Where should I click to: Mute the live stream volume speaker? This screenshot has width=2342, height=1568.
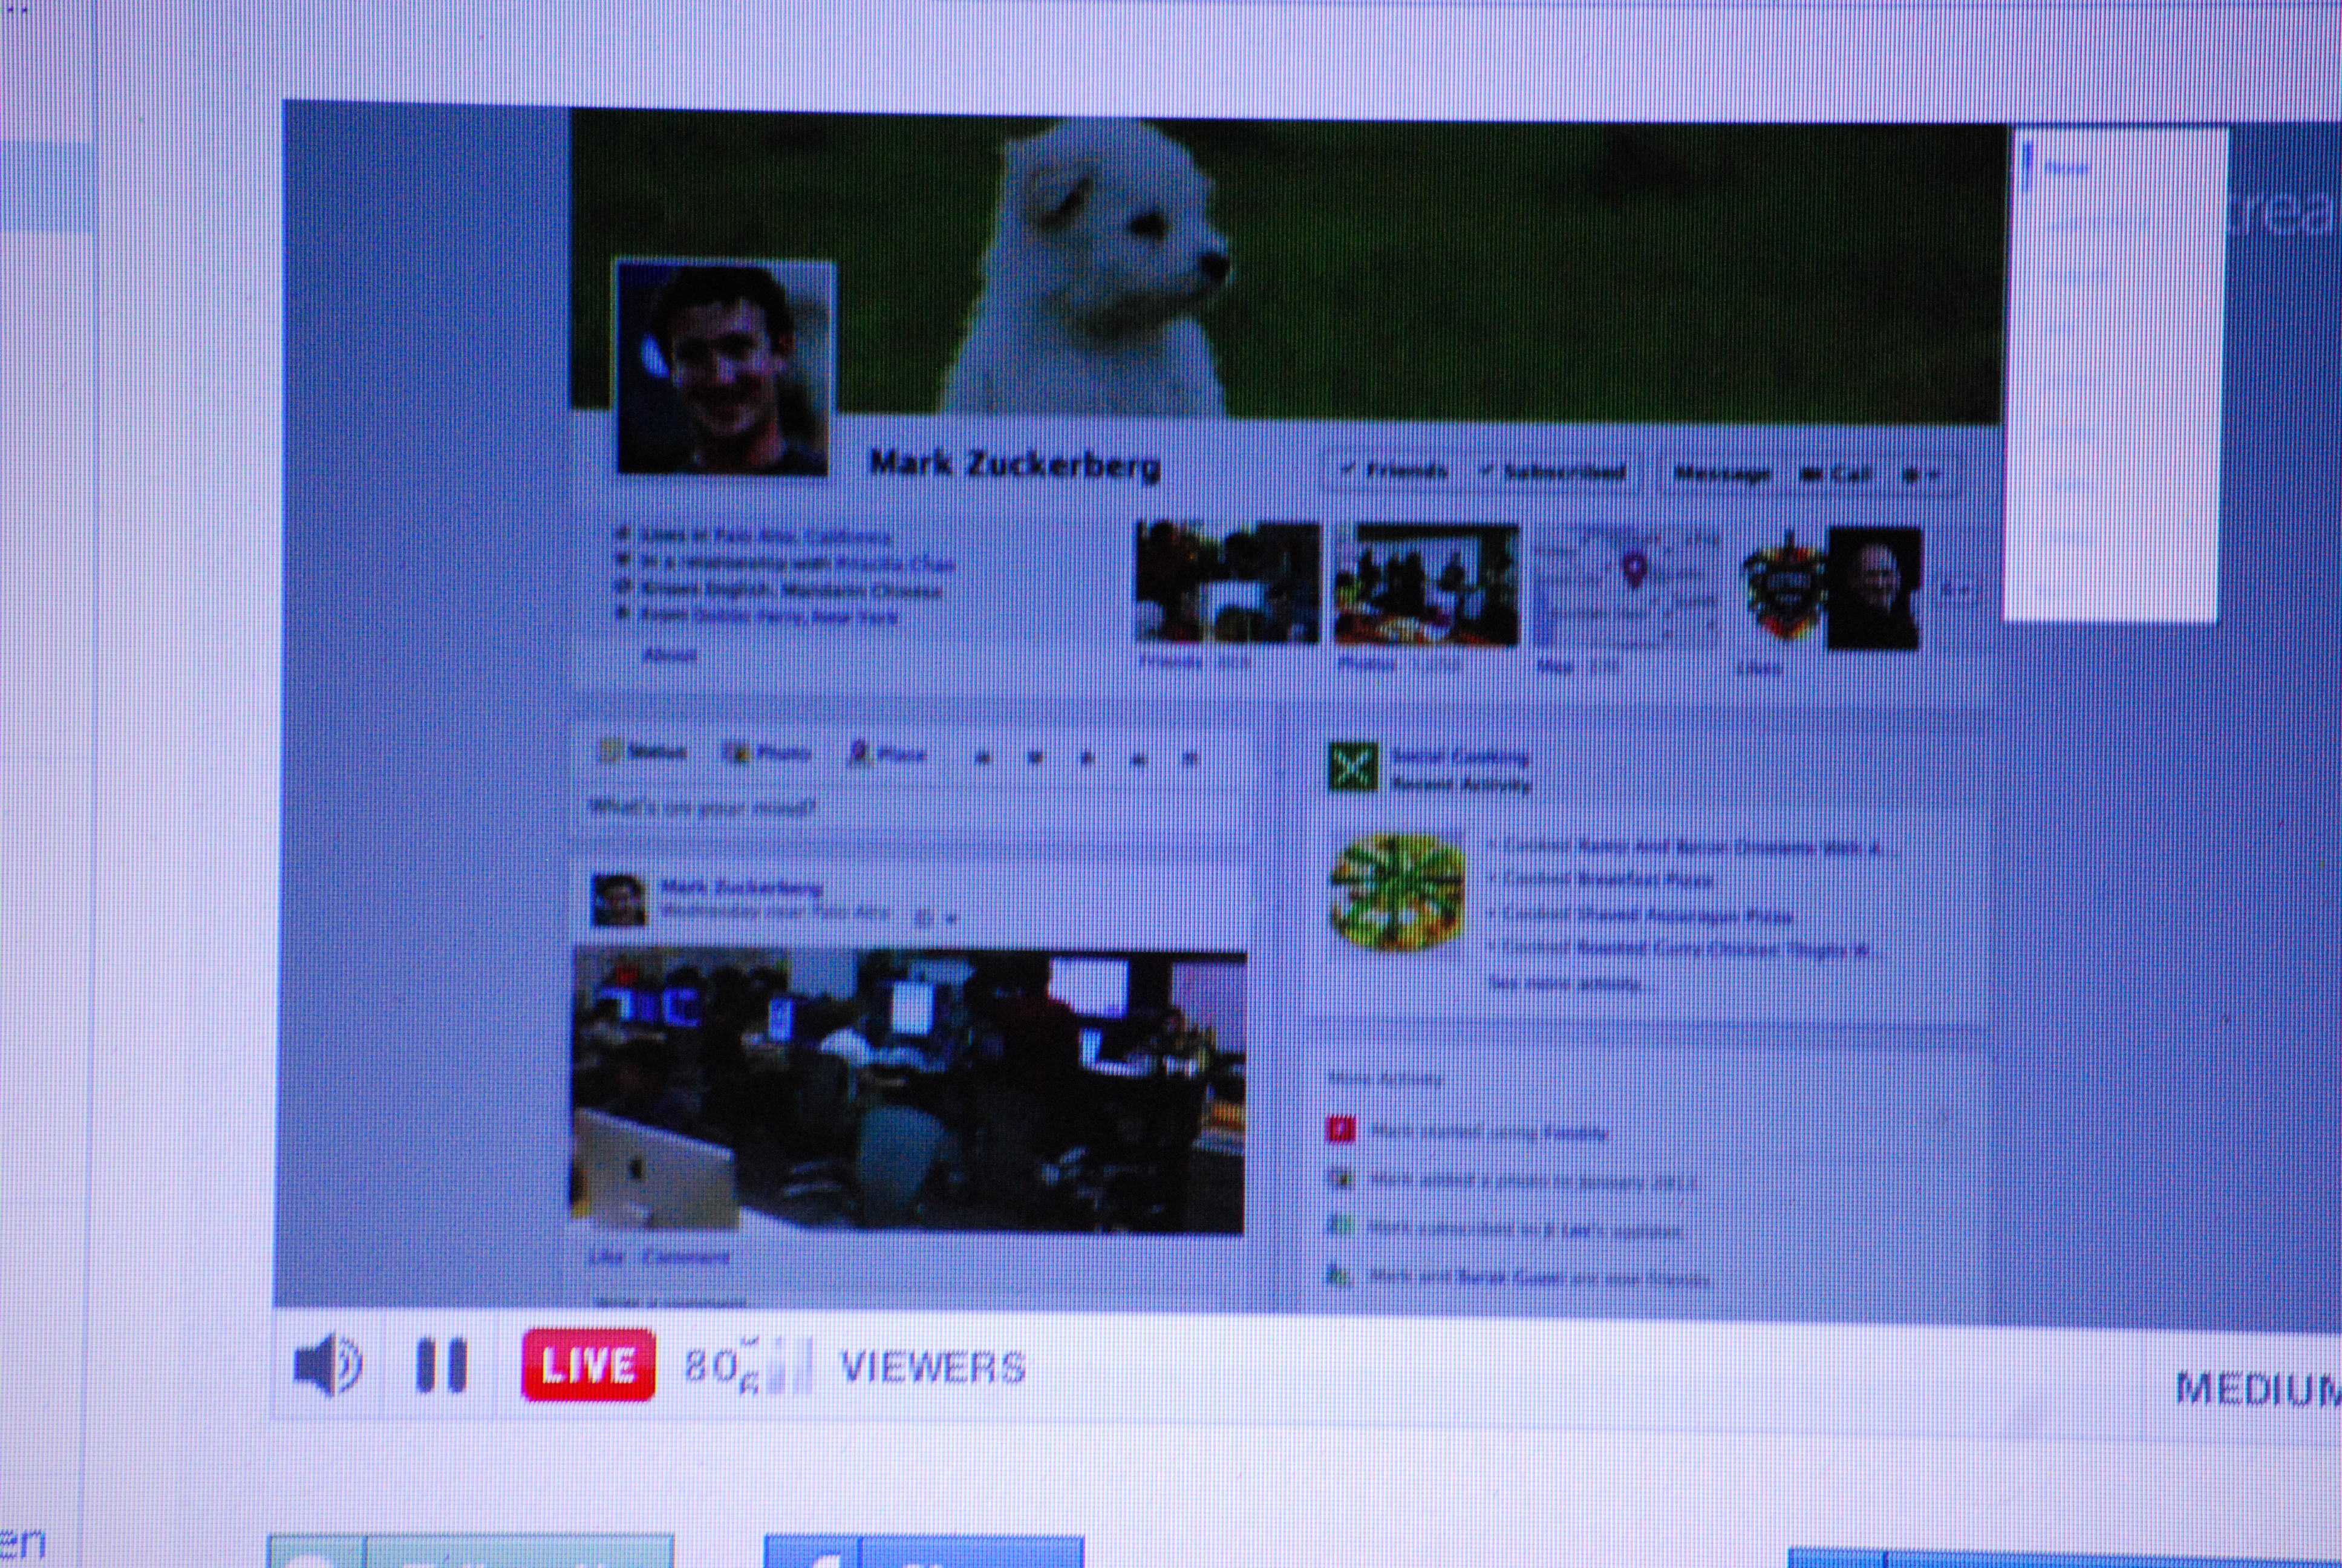pyautogui.click(x=327, y=1365)
